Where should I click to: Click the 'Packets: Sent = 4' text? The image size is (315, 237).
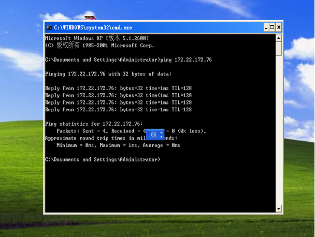82,131
